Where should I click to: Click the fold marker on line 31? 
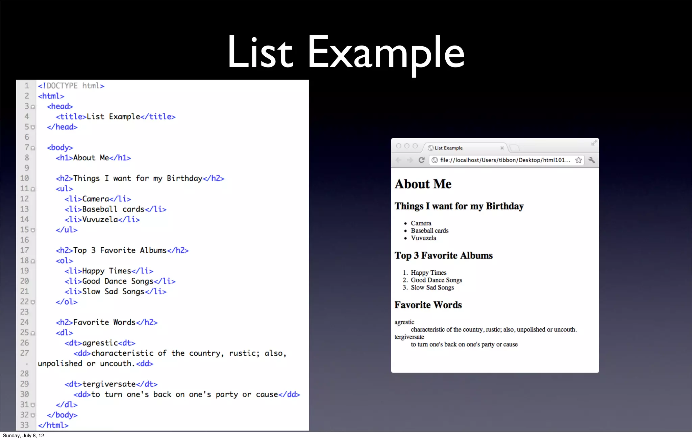tap(33, 405)
